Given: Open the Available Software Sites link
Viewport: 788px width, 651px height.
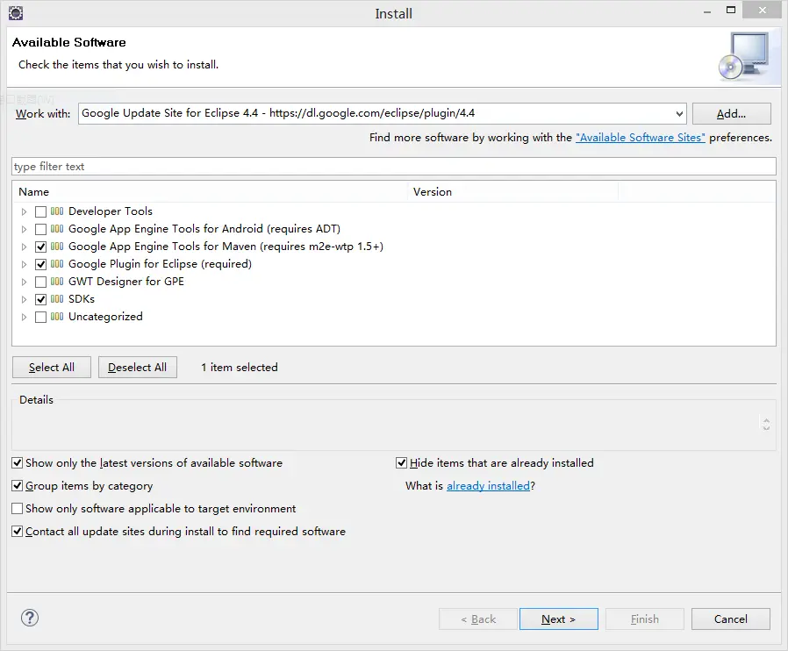Looking at the screenshot, I should click(641, 138).
